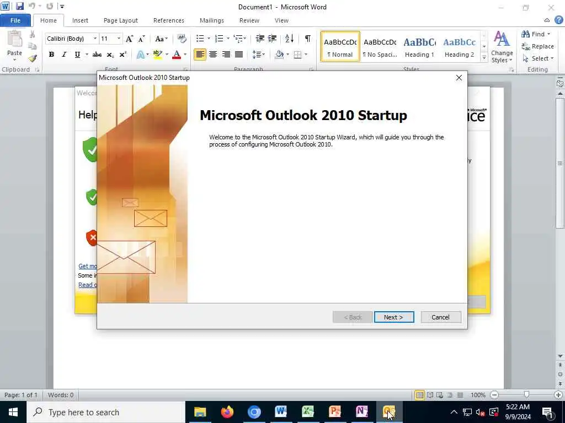Switch to the Insert tab
Screen dimensions: 565x423
pyautogui.click(x=80, y=20)
